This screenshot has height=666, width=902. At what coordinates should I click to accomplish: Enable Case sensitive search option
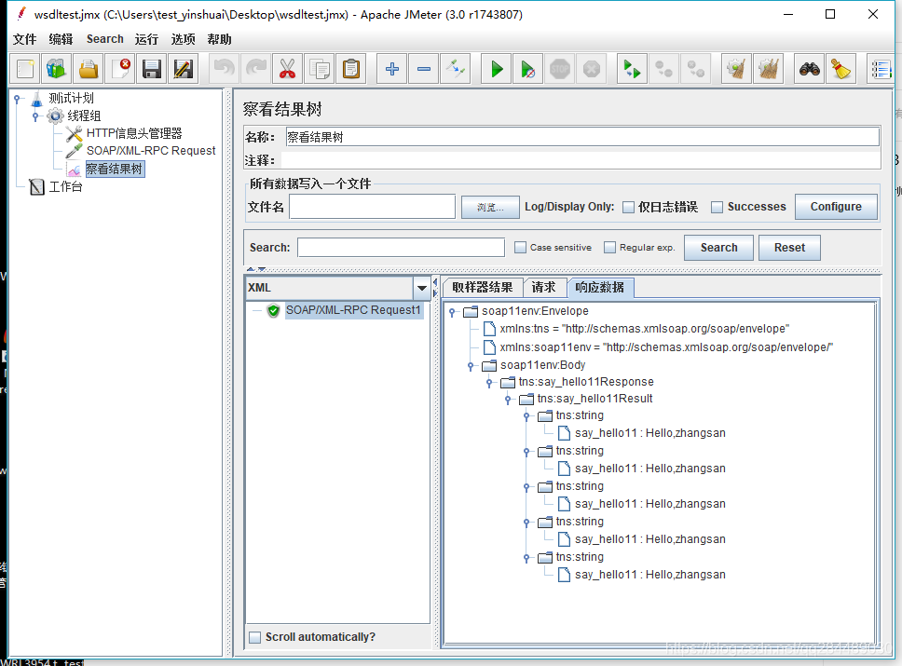(521, 247)
